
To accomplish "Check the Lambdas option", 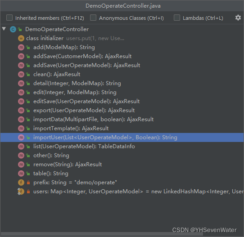I will click(x=177, y=18).
